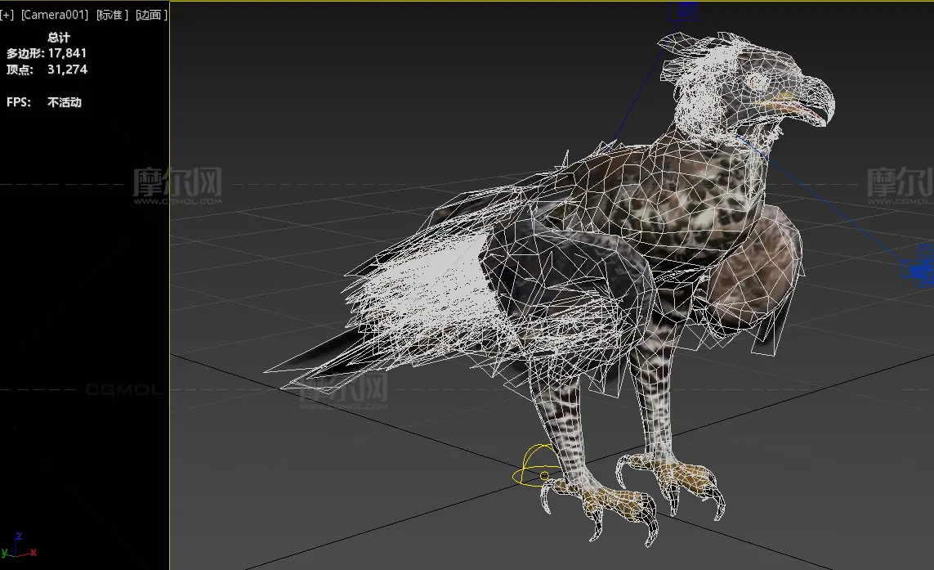
Task: Click the FPS 不活动 status readout
Action: pyautogui.click(x=64, y=102)
